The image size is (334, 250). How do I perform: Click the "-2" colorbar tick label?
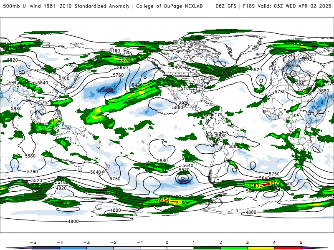pyautogui.click(x=114, y=242)
